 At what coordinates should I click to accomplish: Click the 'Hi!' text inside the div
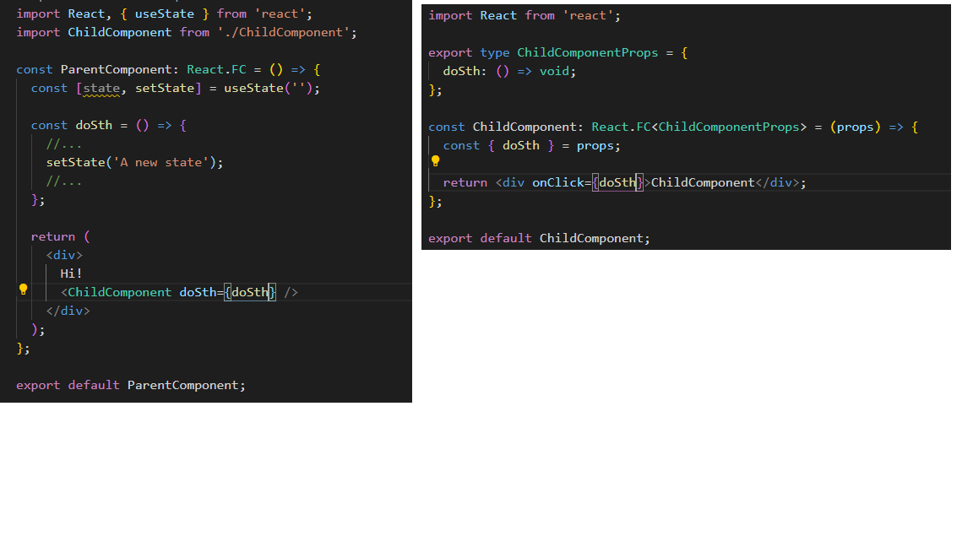(x=71, y=273)
